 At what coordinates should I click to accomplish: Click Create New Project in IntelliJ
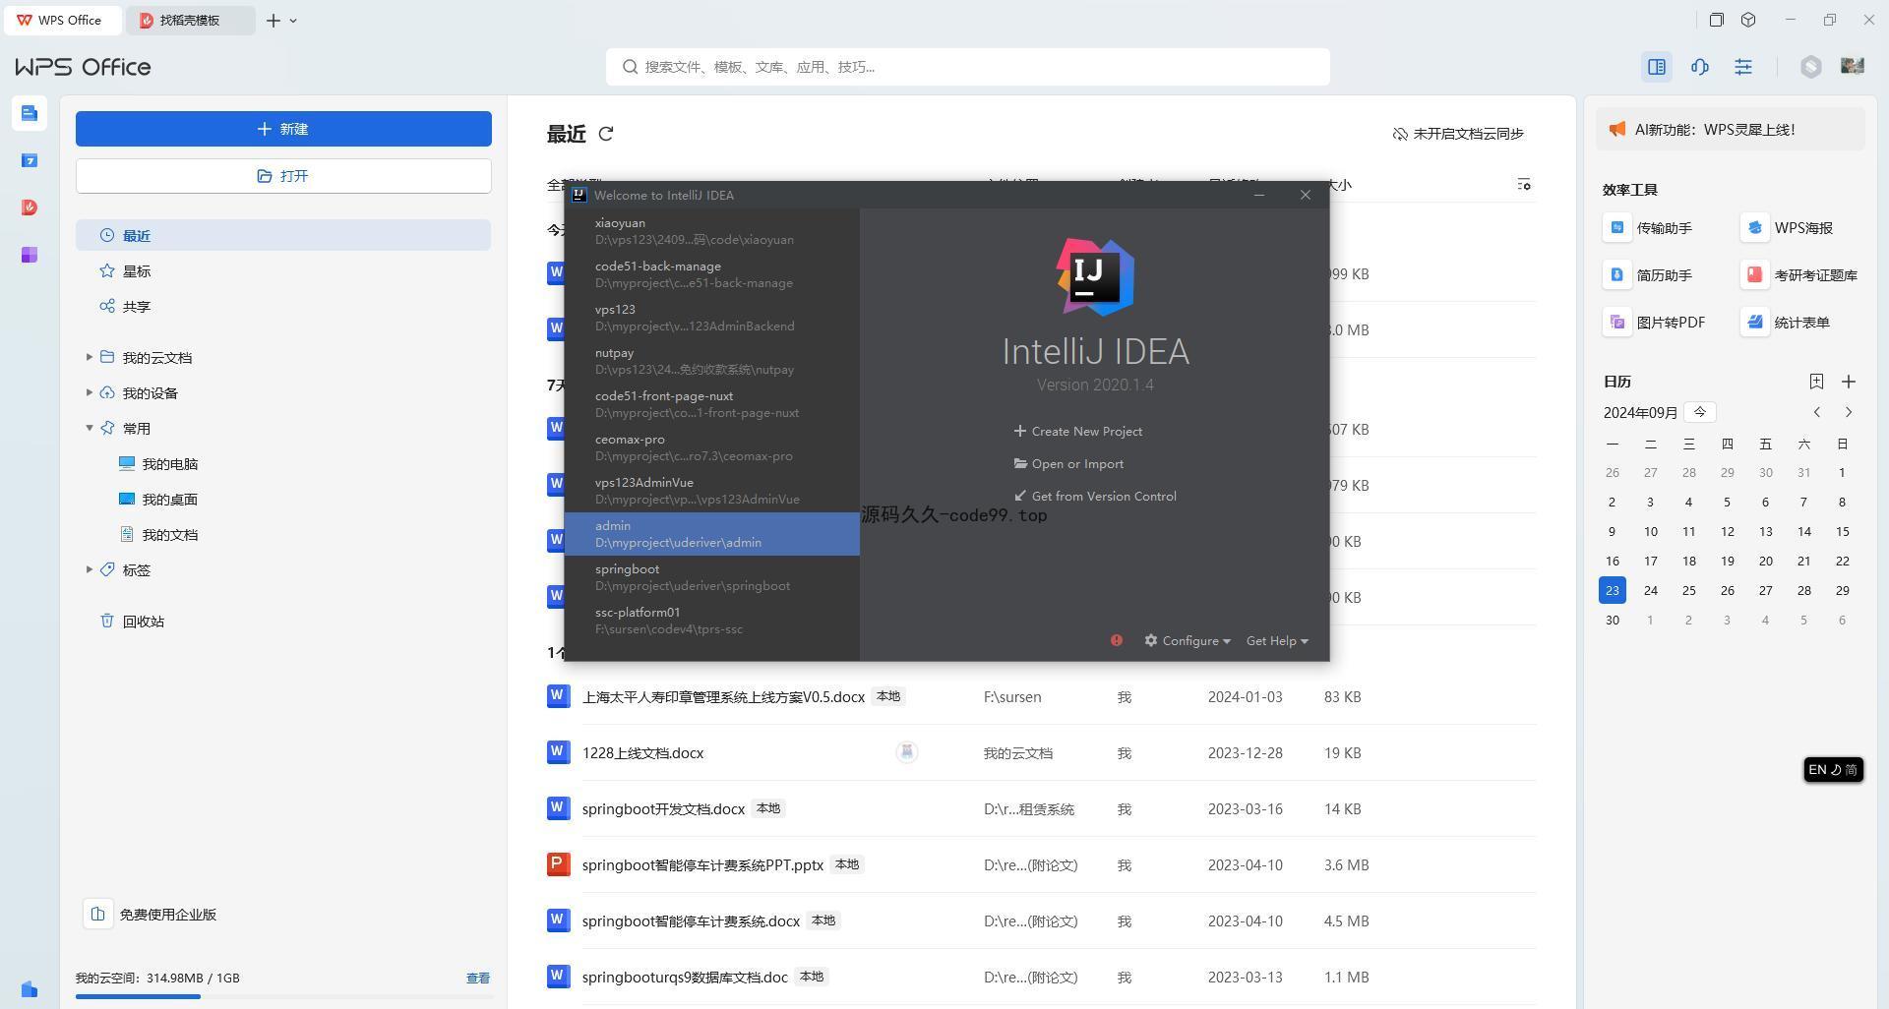[x=1078, y=431]
